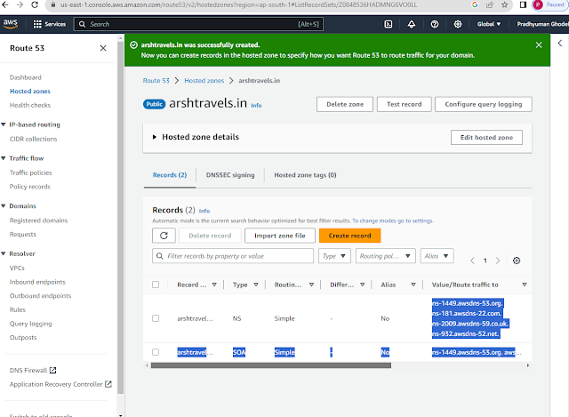This screenshot has width=569, height=417.
Task: Click the records table horizontal scrollbar
Action: tap(271, 365)
